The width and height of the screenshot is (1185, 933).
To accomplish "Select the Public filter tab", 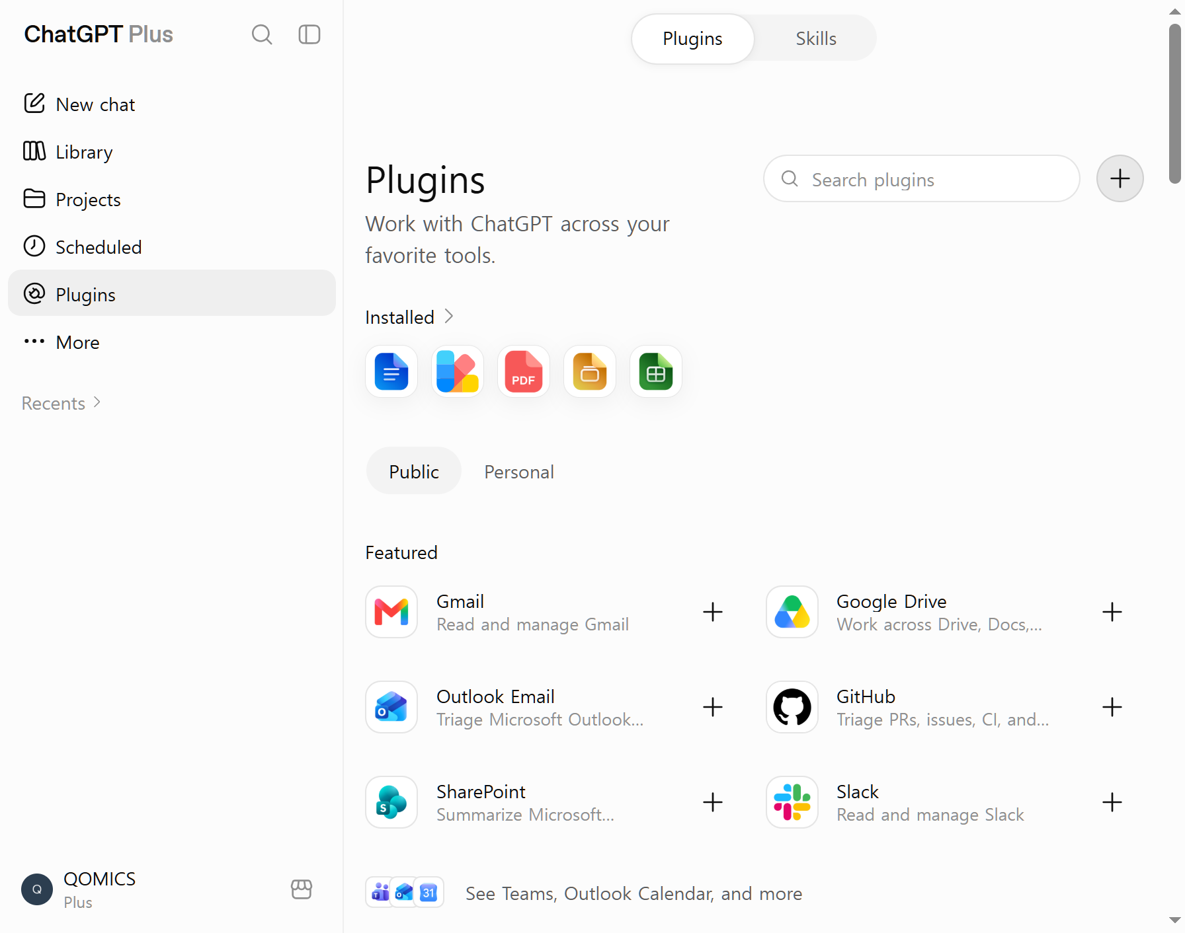I will coord(414,471).
